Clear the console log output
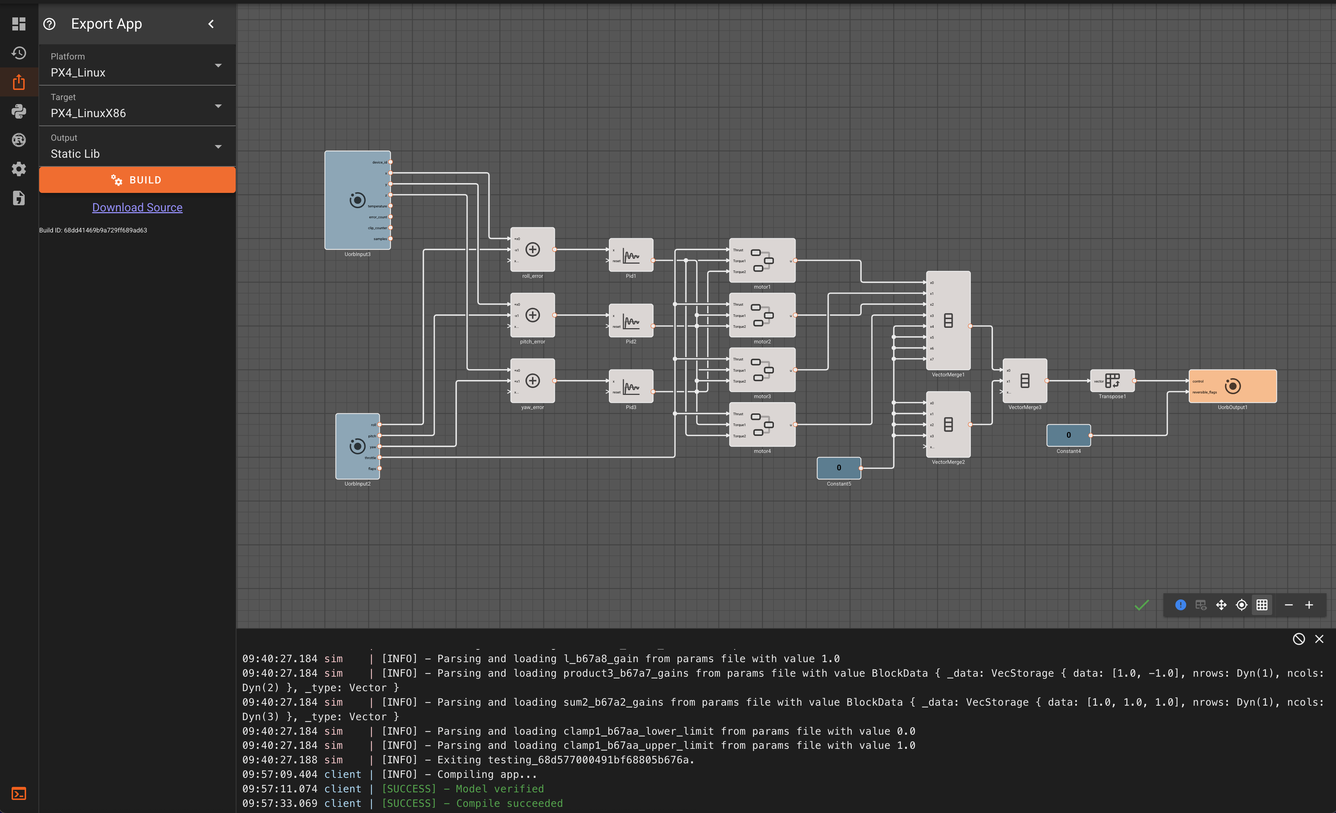The image size is (1336, 813). coord(1299,639)
